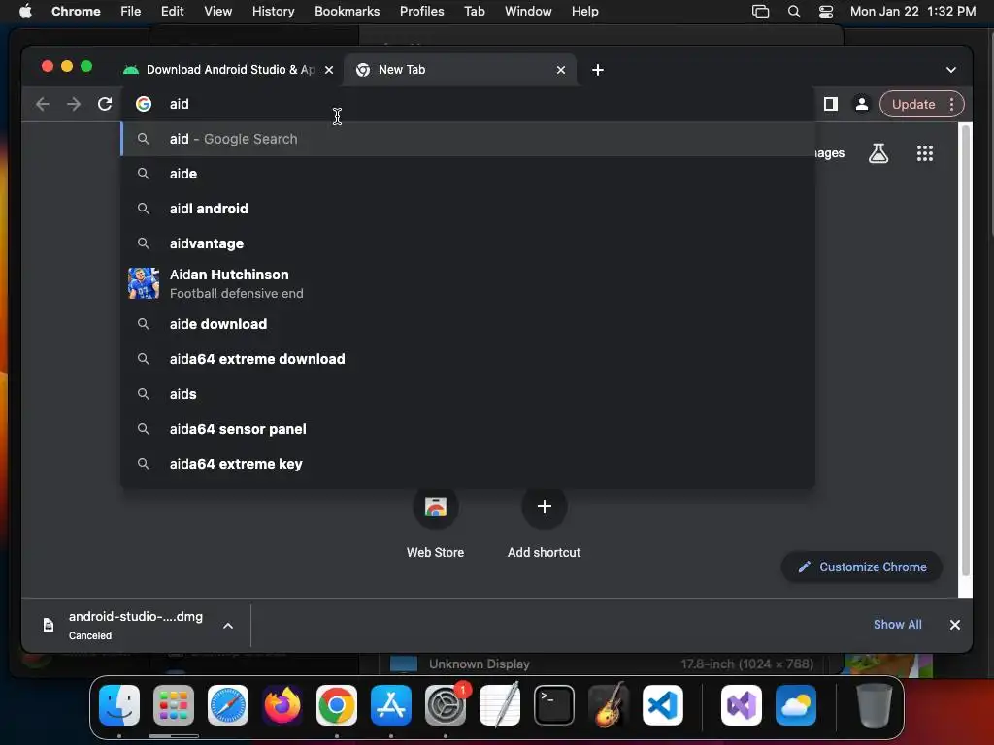Select the Aidan Hutchinson suggestion
The width and height of the screenshot is (994, 745).
tap(468, 283)
